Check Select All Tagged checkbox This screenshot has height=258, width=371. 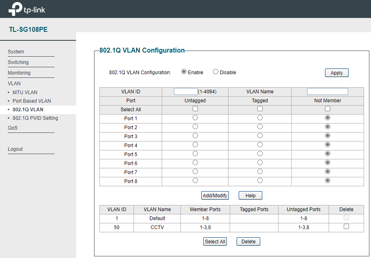pyautogui.click(x=260, y=109)
